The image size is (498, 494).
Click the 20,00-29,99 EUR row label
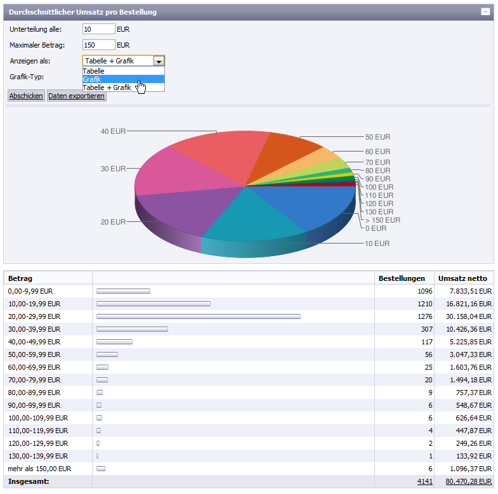tap(34, 316)
